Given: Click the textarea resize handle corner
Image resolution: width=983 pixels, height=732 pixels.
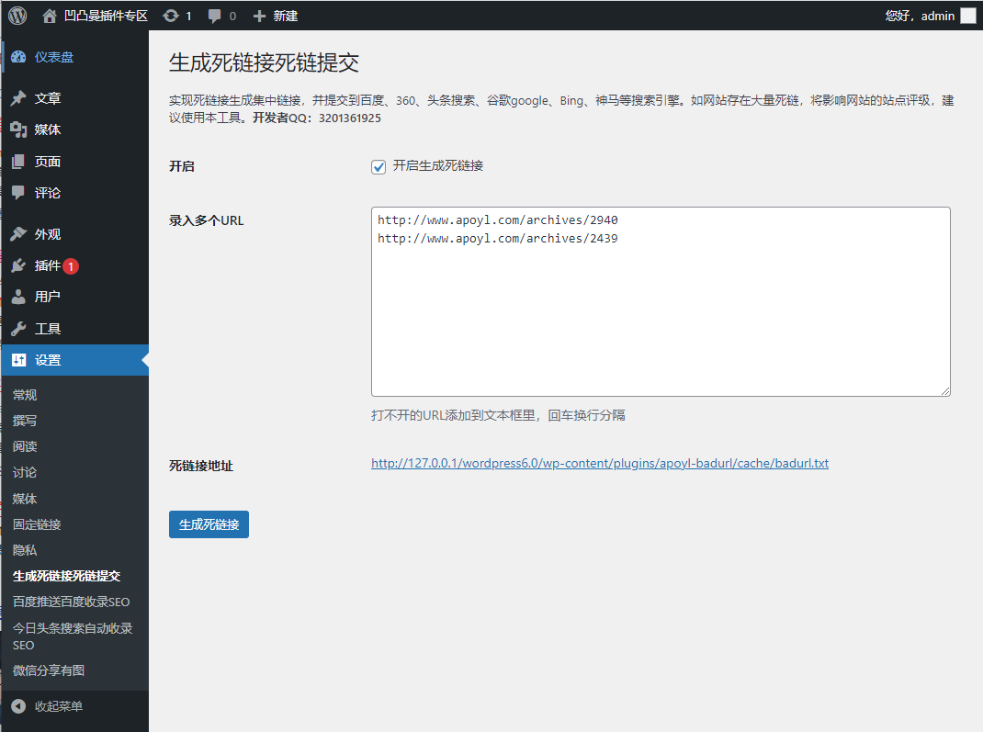Looking at the screenshot, I should (945, 391).
